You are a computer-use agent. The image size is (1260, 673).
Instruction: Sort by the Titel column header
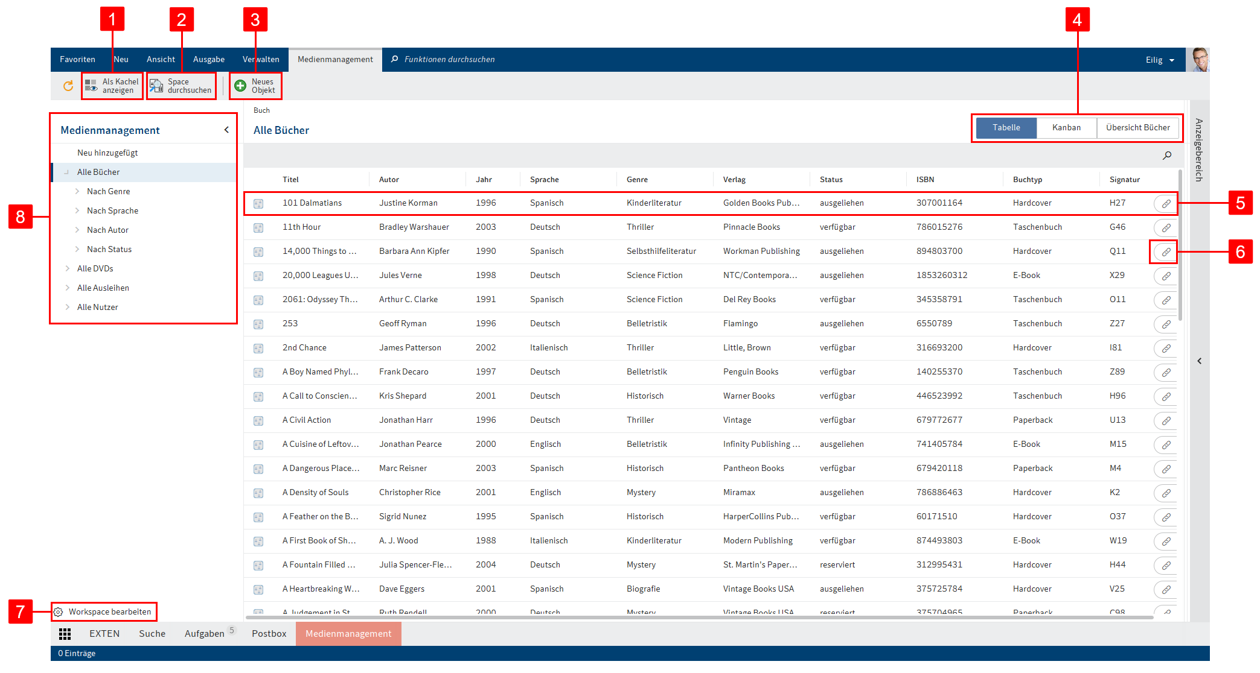[290, 180]
